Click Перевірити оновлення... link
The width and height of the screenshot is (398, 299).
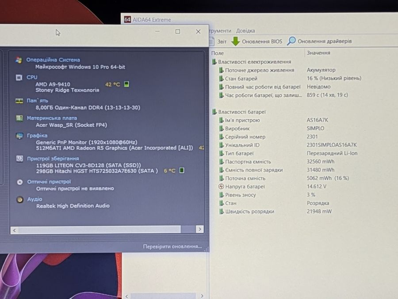(x=172, y=246)
